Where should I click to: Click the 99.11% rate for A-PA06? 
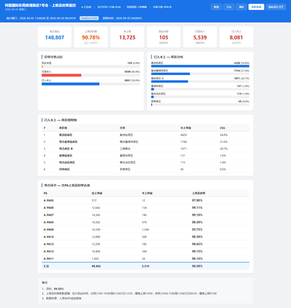197,208
